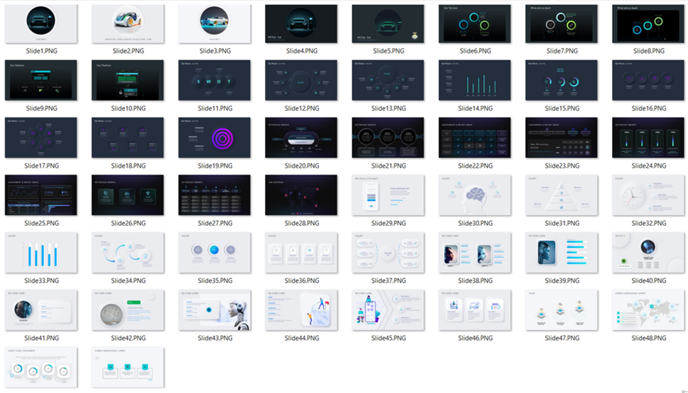Click the Slide17.PNG file name label
Screen dimensions: 688x393
click(x=41, y=166)
